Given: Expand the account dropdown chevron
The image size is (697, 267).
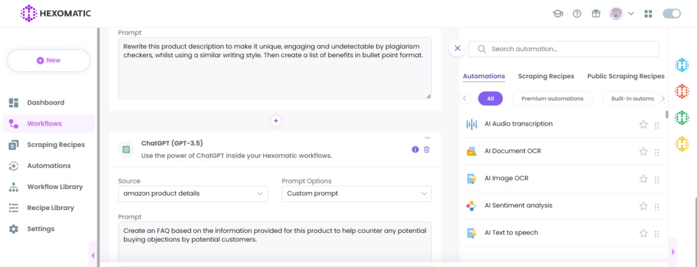Looking at the screenshot, I should pos(631,14).
